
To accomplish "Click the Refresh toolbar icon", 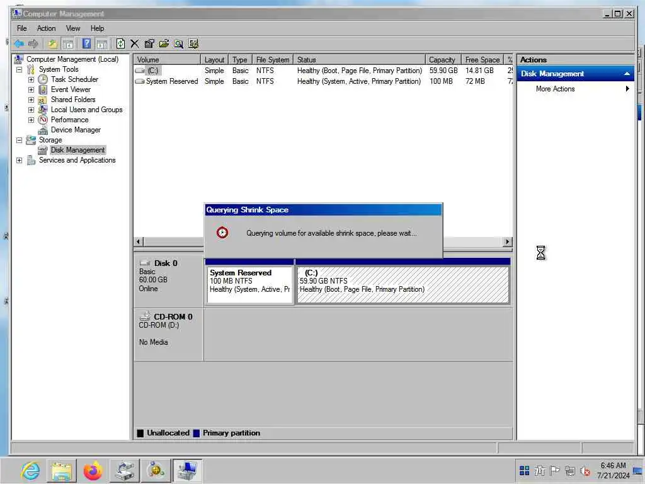I will (120, 43).
